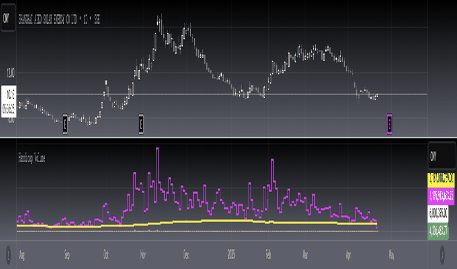Click the Mar label on time axis
Viewport: 457px width, 269px height.
click(305, 255)
